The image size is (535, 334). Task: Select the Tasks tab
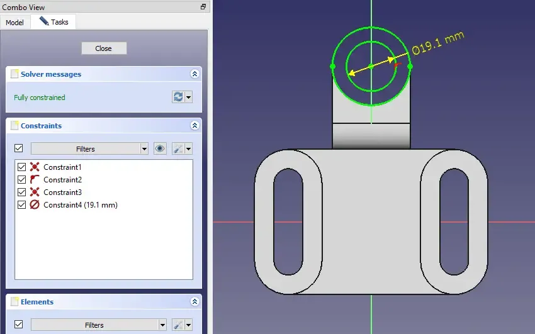click(53, 22)
